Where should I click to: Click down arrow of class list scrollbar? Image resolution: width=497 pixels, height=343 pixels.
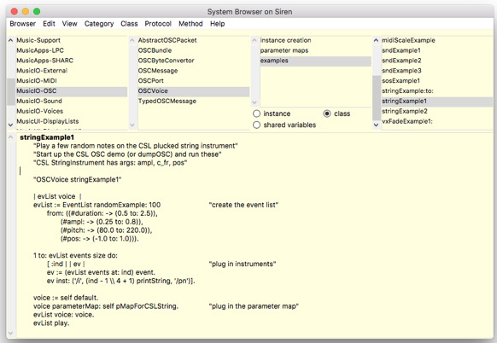[x=132, y=125]
